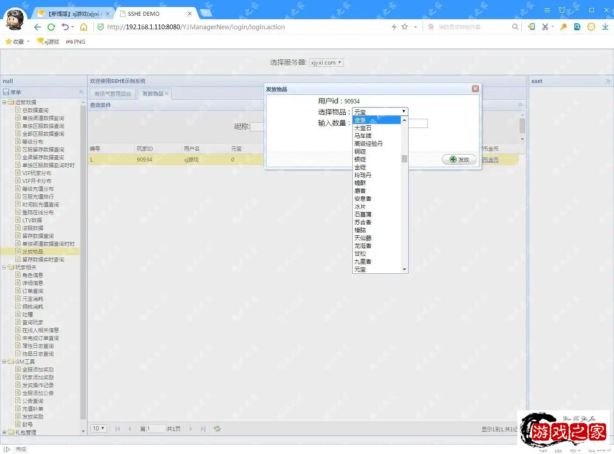Select 高级经验丹 from the item list
Viewport: 614px width, 454px height.
click(368, 144)
